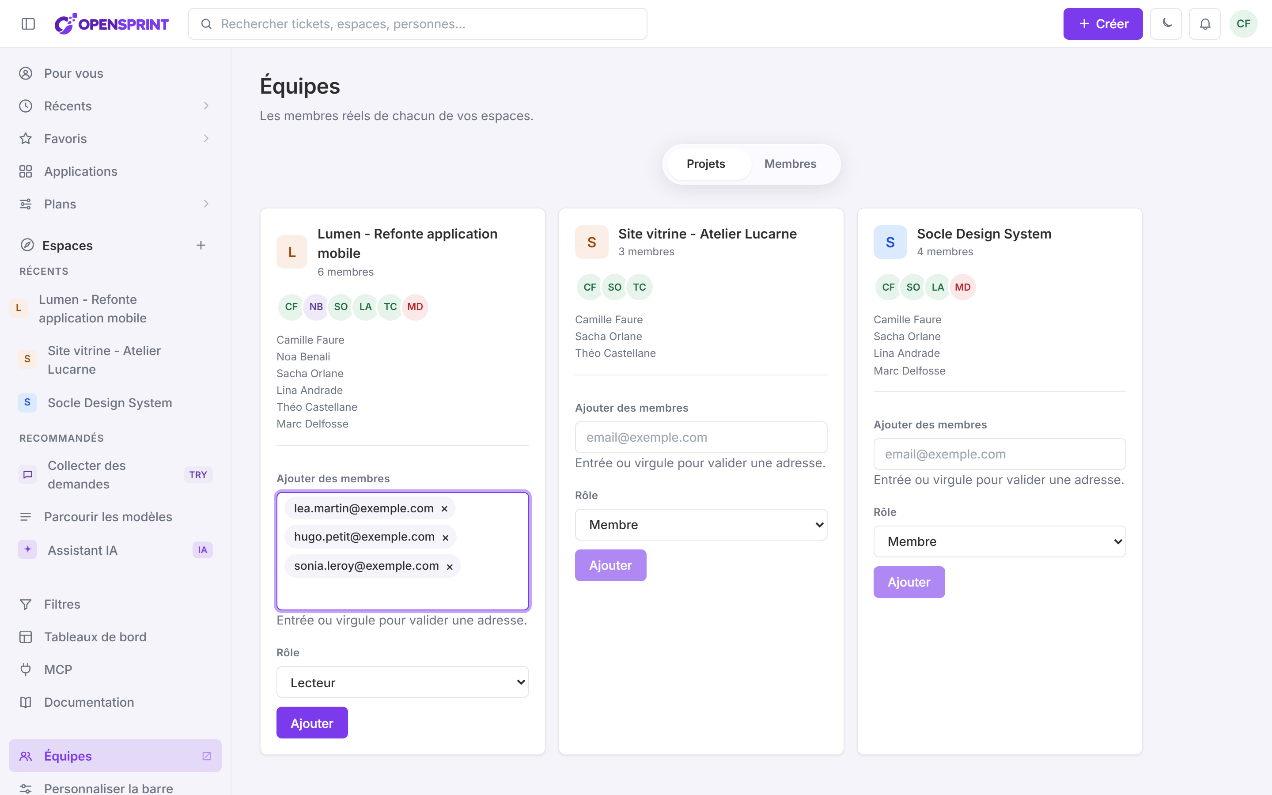Collapse sidebar with the panel toggle icon
Viewport: 1272px width, 795px height.
coord(28,24)
